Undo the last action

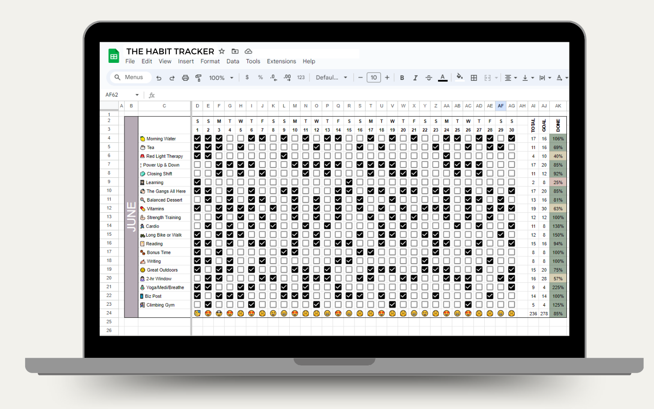pos(159,78)
